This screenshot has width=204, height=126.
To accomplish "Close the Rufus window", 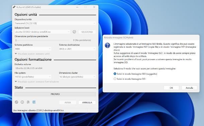I will tap(94, 7).
